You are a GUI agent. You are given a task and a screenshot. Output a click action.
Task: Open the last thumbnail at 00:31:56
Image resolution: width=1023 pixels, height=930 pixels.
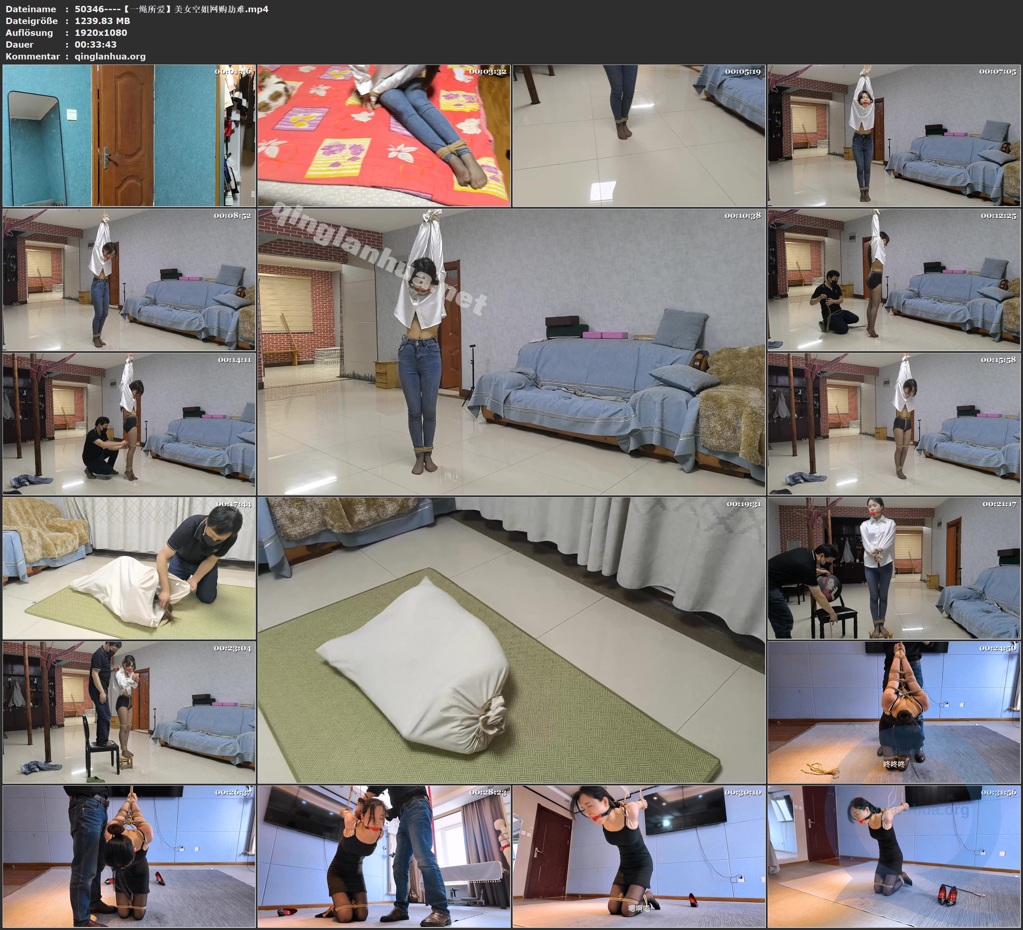pos(894,856)
